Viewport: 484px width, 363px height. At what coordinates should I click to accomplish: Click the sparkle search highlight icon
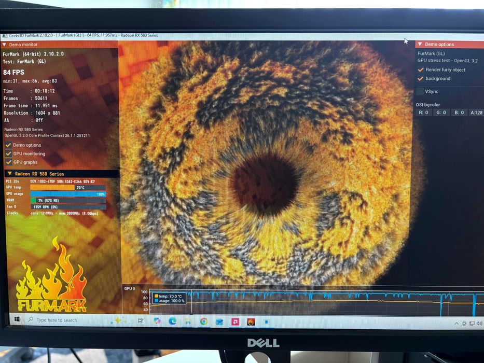click(118, 320)
